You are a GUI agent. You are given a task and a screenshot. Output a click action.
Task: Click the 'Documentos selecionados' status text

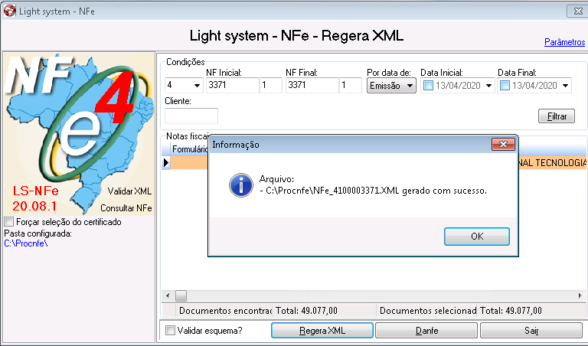(x=428, y=310)
